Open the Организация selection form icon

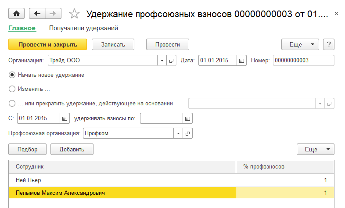click(172, 61)
